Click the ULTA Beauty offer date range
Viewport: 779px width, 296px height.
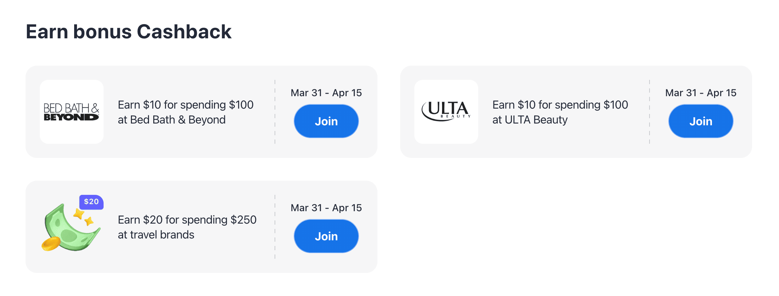coord(701,93)
